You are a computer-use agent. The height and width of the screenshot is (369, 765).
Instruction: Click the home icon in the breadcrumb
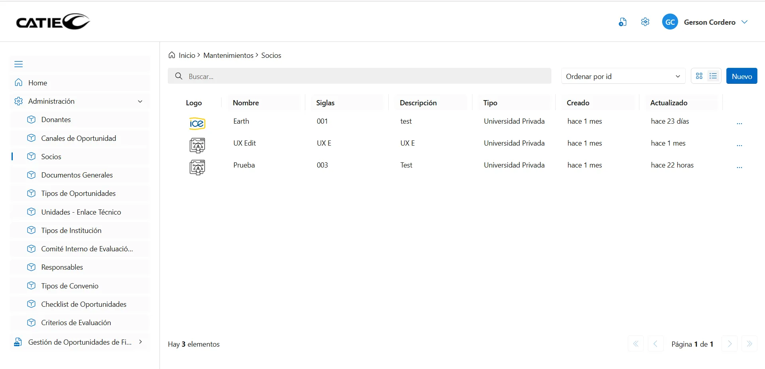pyautogui.click(x=172, y=55)
